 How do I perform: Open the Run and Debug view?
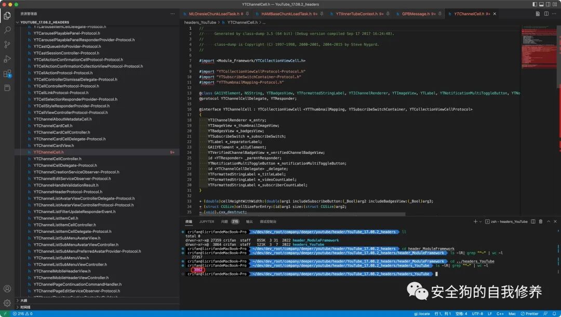(x=7, y=59)
